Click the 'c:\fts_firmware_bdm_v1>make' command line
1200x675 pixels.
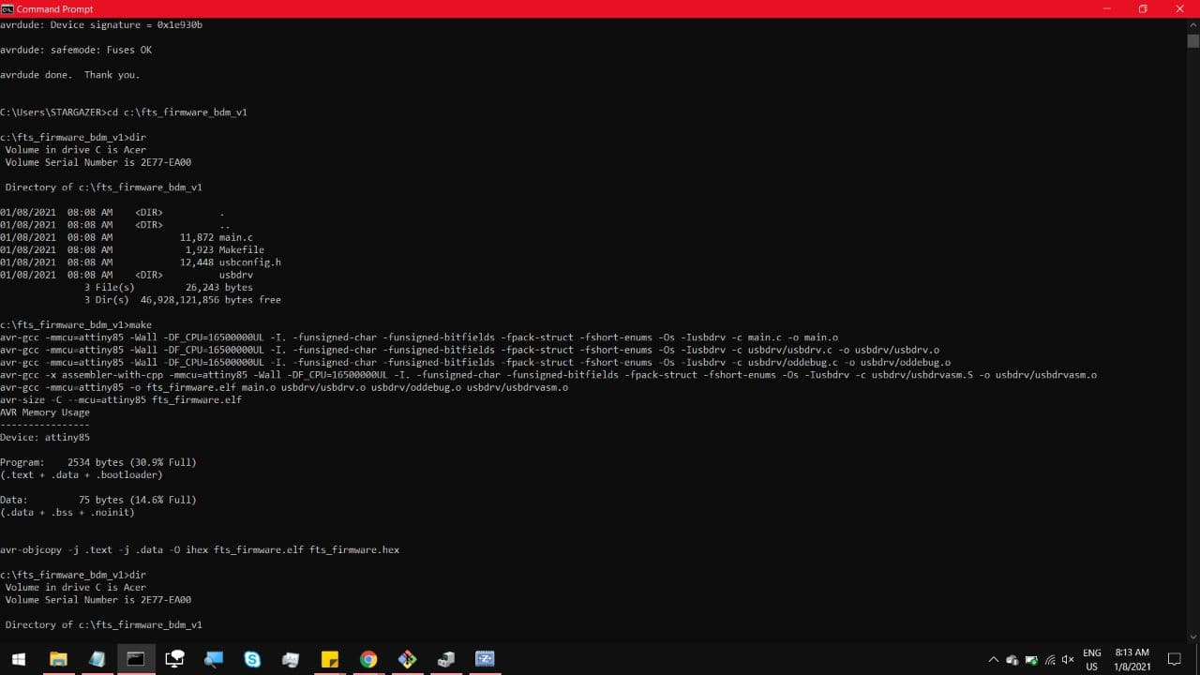[76, 324]
